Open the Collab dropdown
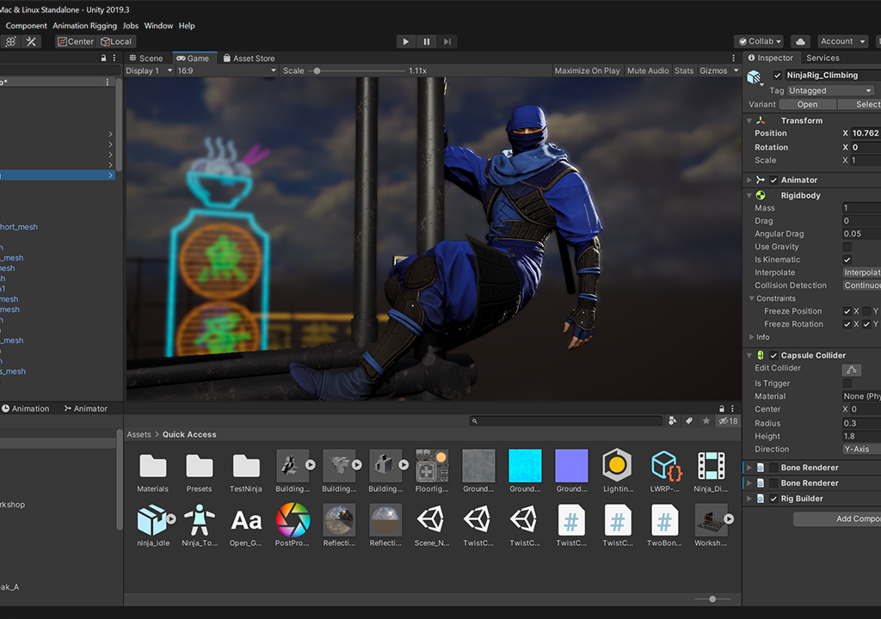This screenshot has width=881, height=619. click(760, 41)
